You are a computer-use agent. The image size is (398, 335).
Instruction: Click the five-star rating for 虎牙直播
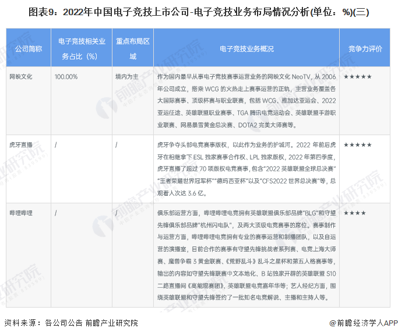[x=358, y=145]
